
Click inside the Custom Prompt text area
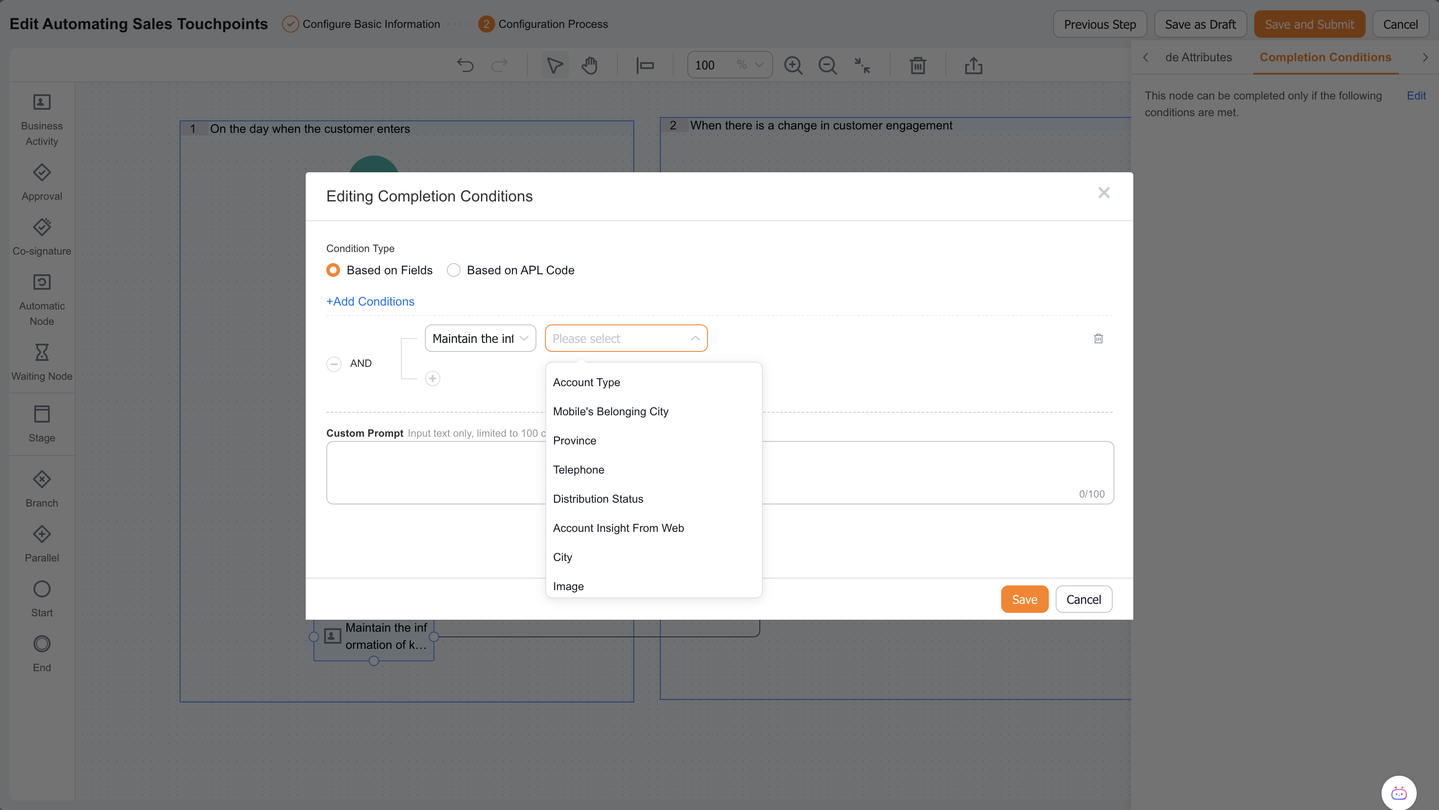pos(720,473)
